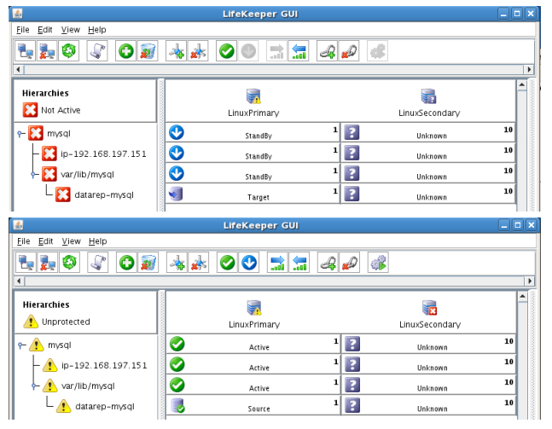This screenshot has width=552, height=429.
Task: Click Extend hierarchy right arrow icon, bottom window
Action: pyautogui.click(x=277, y=263)
